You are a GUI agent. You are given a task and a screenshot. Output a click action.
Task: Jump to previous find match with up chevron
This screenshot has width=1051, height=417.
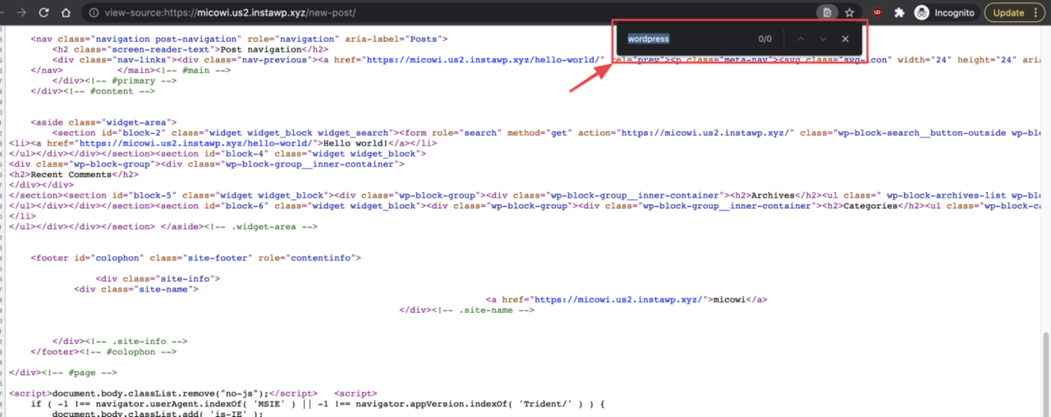pyautogui.click(x=801, y=39)
